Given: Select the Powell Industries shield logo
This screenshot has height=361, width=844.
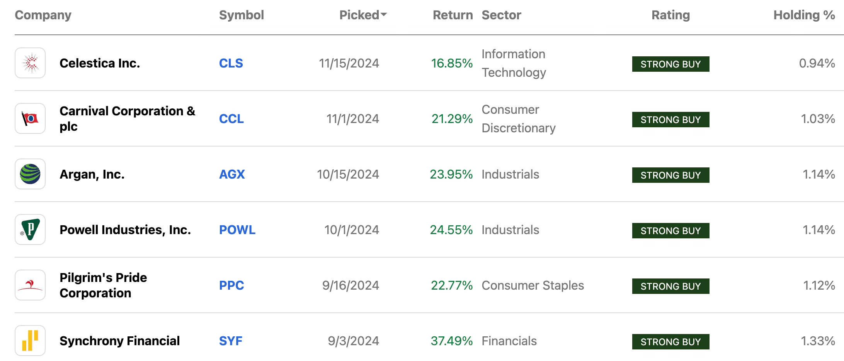Looking at the screenshot, I should [x=30, y=229].
